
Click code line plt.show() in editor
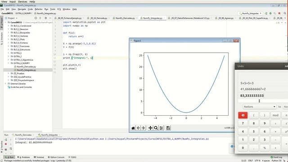click(x=70, y=68)
